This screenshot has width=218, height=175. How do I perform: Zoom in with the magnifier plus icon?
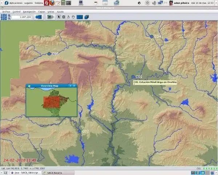tap(9, 15)
